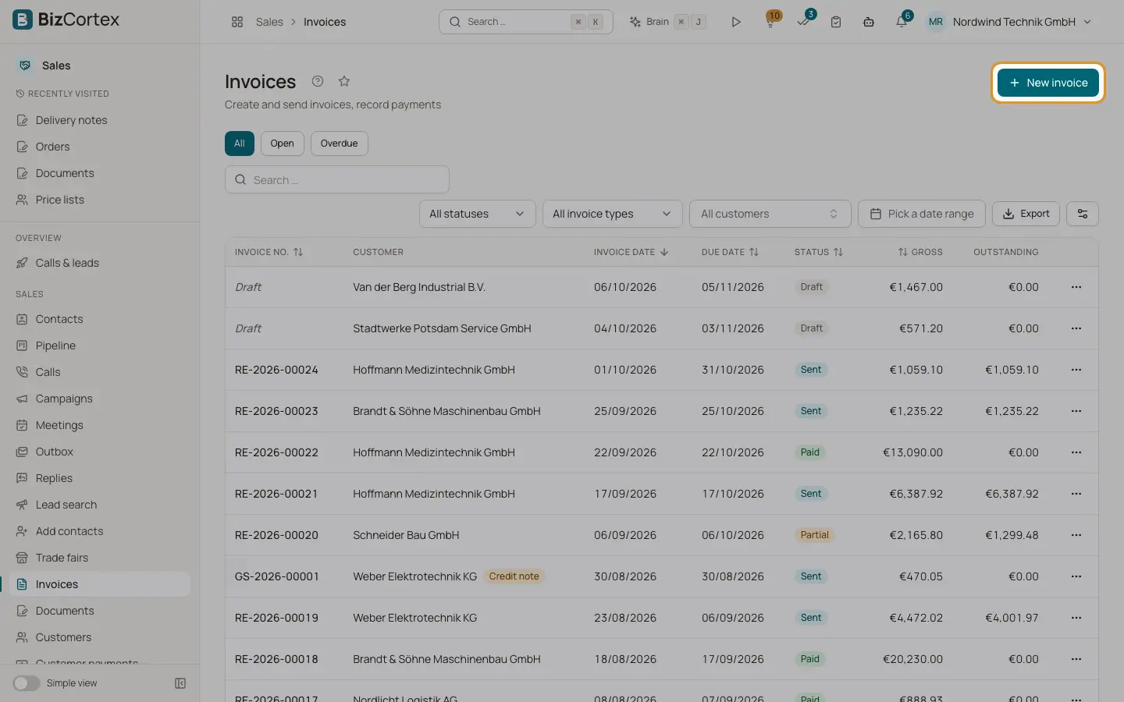Click the New invoice button
The height and width of the screenshot is (702, 1124).
coord(1048,83)
